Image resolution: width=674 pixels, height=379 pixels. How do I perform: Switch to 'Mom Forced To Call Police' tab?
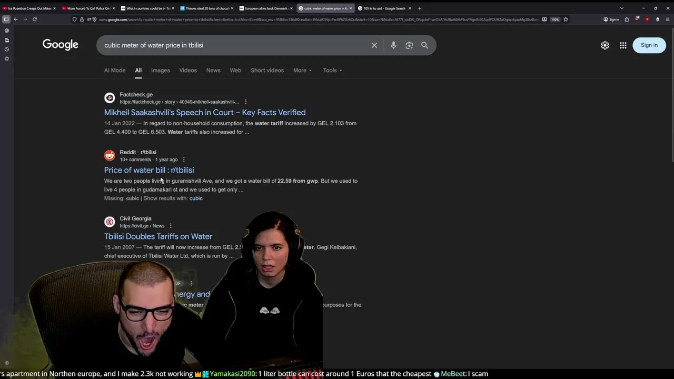pos(88,8)
